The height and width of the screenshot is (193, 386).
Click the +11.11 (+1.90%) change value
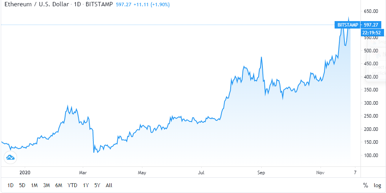point(151,5)
